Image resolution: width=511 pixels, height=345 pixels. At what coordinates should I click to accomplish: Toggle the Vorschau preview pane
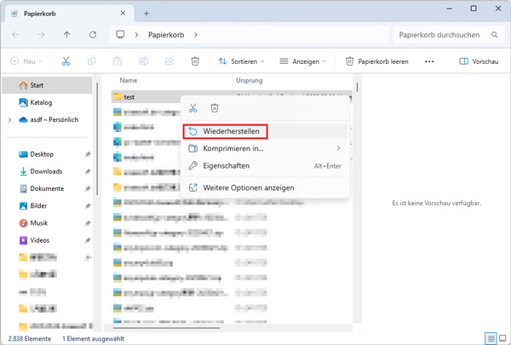tap(478, 61)
